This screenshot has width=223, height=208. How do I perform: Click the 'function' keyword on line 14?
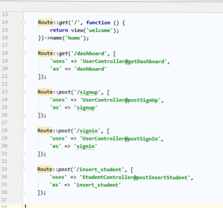pyautogui.click(x=98, y=23)
